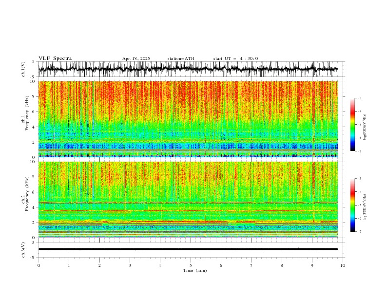Click the time axis tick label '7'

[x=251, y=265]
